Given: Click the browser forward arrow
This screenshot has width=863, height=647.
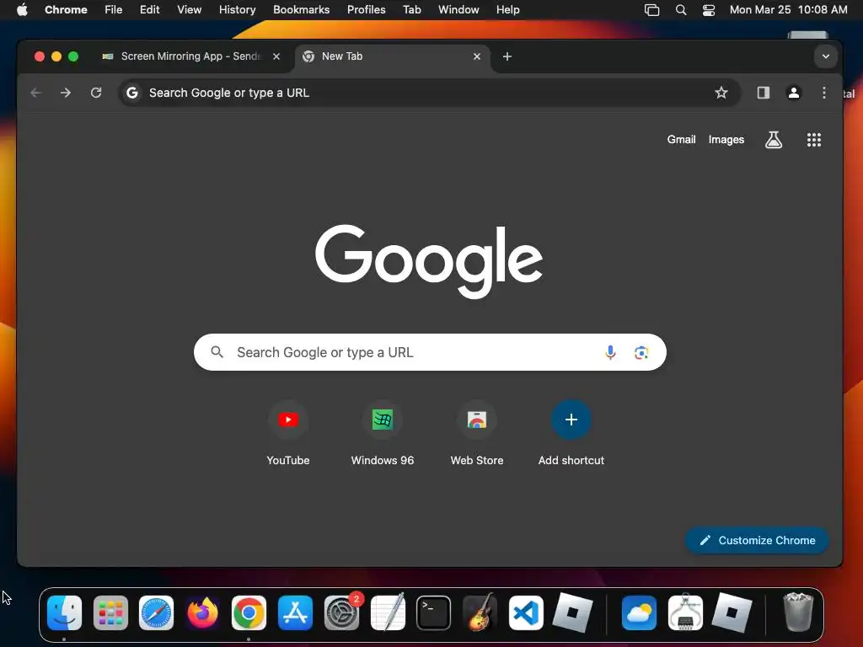Looking at the screenshot, I should (66, 93).
